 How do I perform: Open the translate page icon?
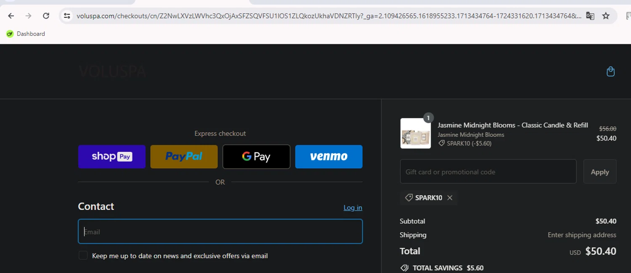(x=590, y=16)
